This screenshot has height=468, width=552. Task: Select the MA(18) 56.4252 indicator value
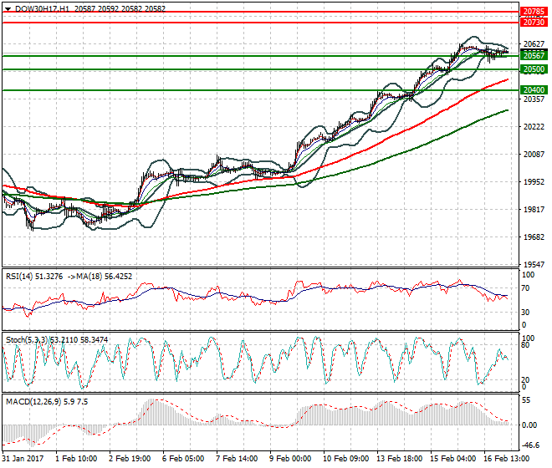(105, 277)
